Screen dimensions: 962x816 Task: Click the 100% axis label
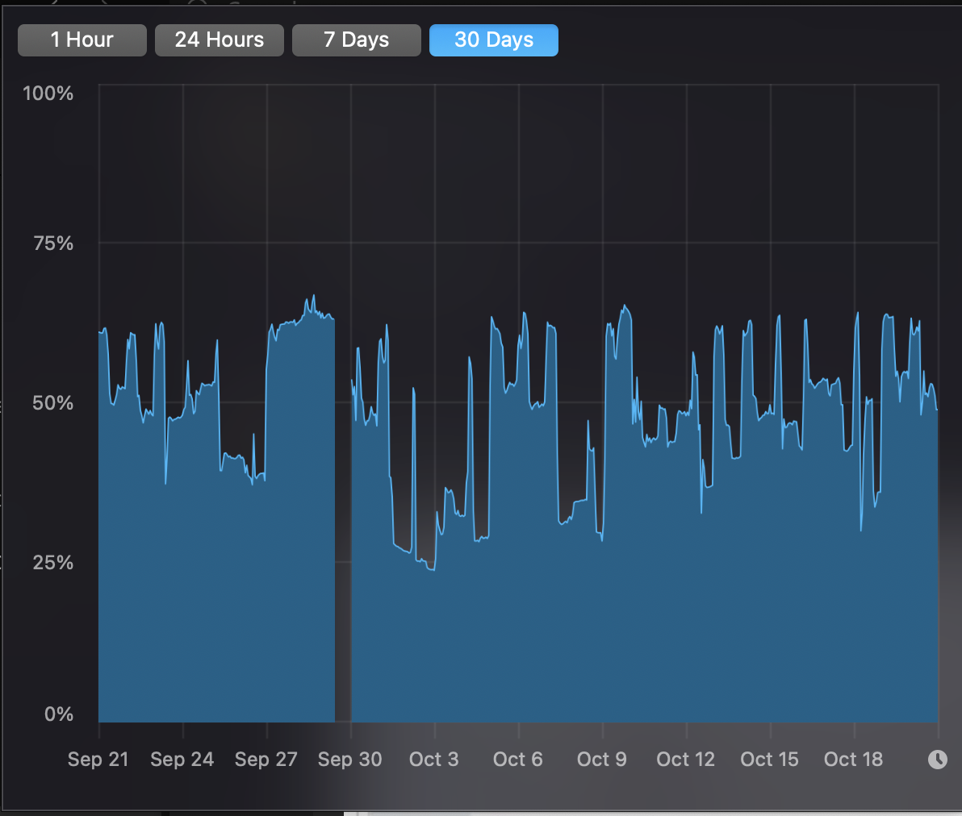click(x=48, y=94)
